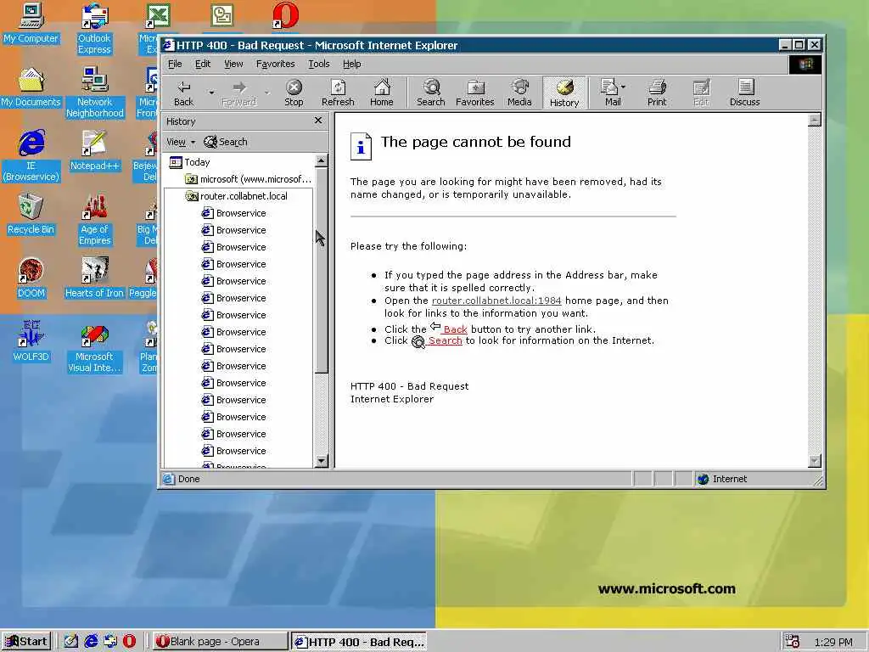
Task: Open the View menu in menu bar
Action: [233, 64]
